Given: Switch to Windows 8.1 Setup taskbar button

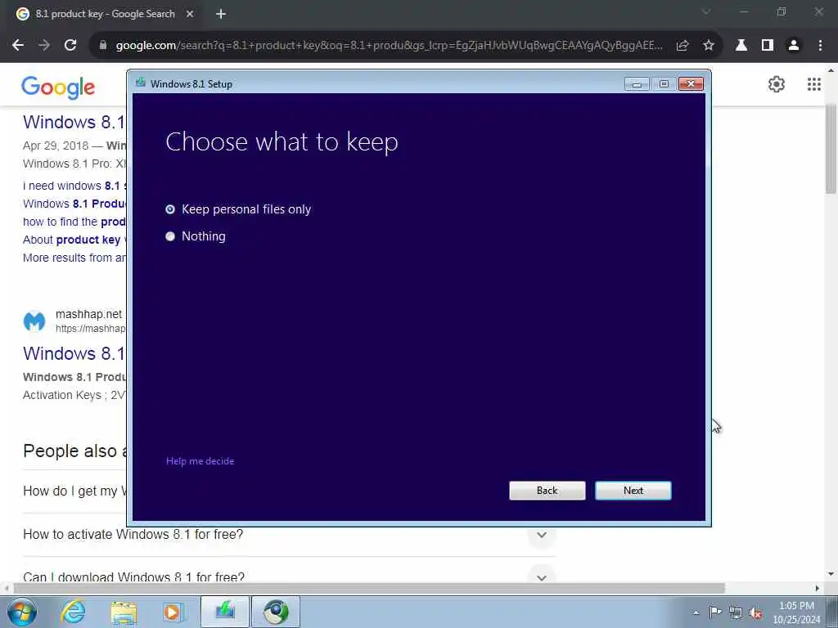Looking at the screenshot, I should click(x=225, y=612).
